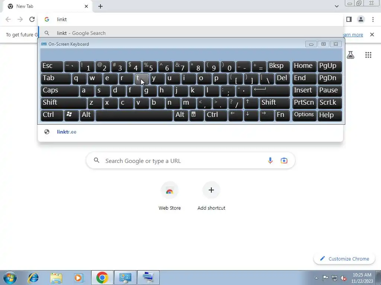Start voice search with the microphone icon
381x285 pixels.
[x=270, y=160]
